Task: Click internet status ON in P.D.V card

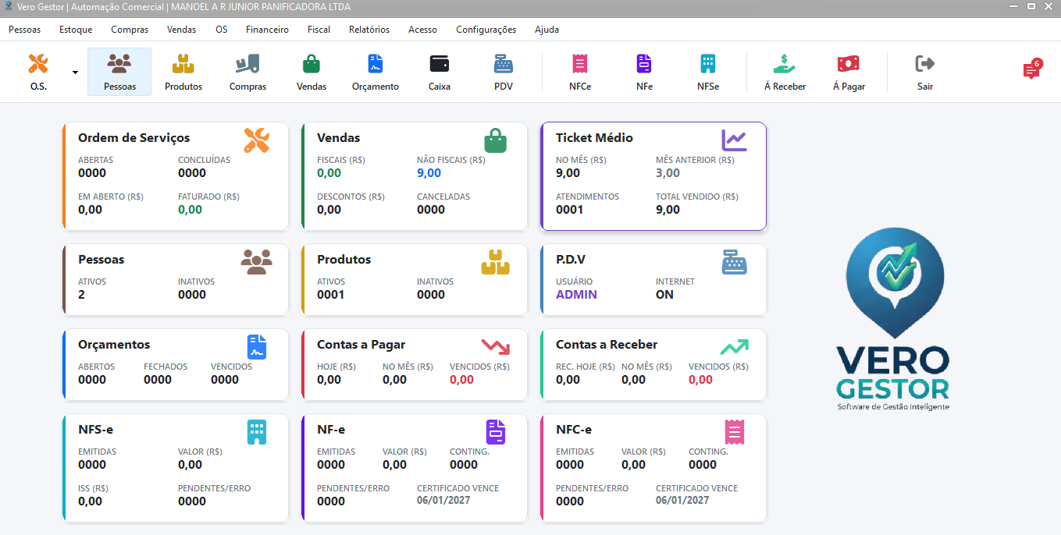Action: click(664, 295)
